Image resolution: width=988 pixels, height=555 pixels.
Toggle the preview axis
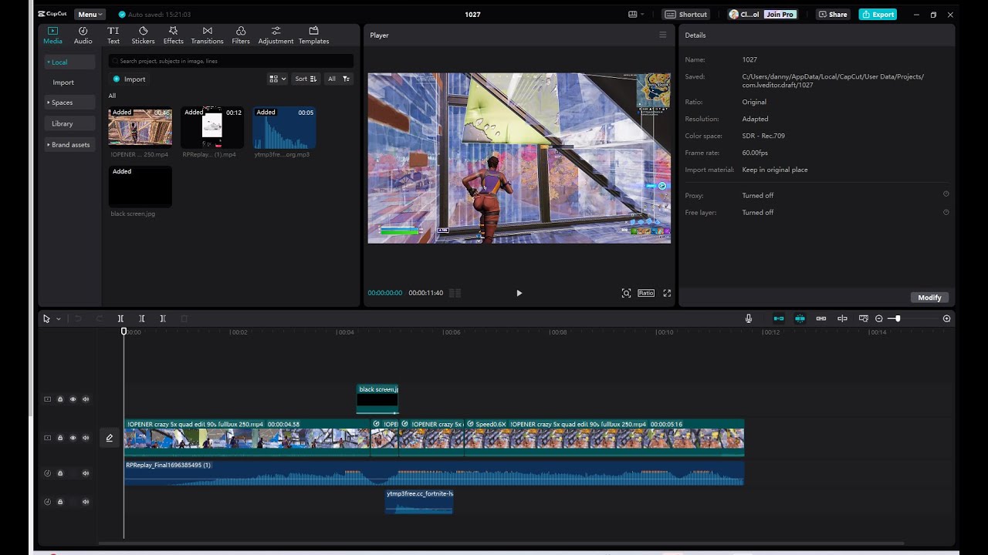pos(842,318)
